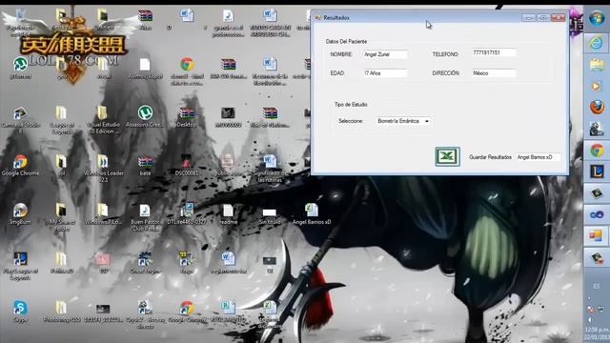Select the DTLite4461-0327 installer icon
The height and width of the screenshot is (343, 610).
(187, 213)
